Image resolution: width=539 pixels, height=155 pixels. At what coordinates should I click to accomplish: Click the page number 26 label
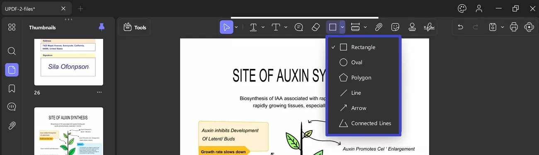click(37, 92)
